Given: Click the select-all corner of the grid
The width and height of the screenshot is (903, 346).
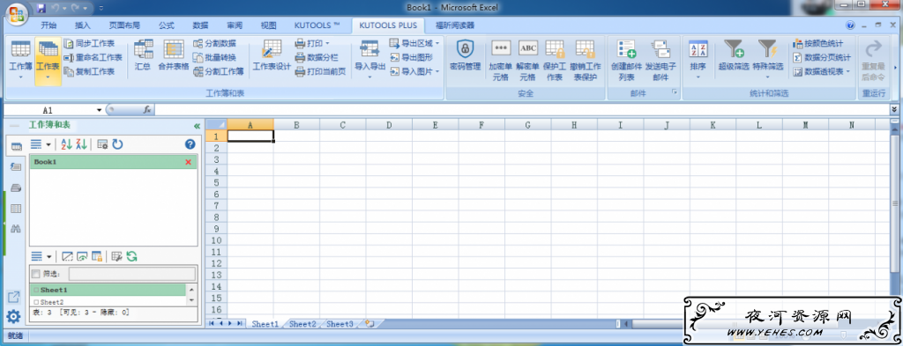Looking at the screenshot, I should pyautogui.click(x=217, y=125).
